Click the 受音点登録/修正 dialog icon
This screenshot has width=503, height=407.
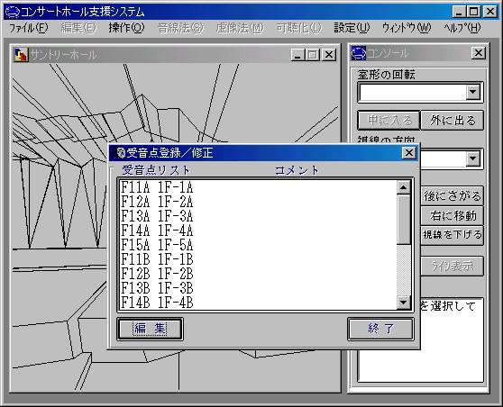click(120, 152)
